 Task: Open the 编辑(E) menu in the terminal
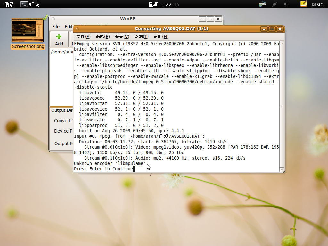[x=103, y=37]
